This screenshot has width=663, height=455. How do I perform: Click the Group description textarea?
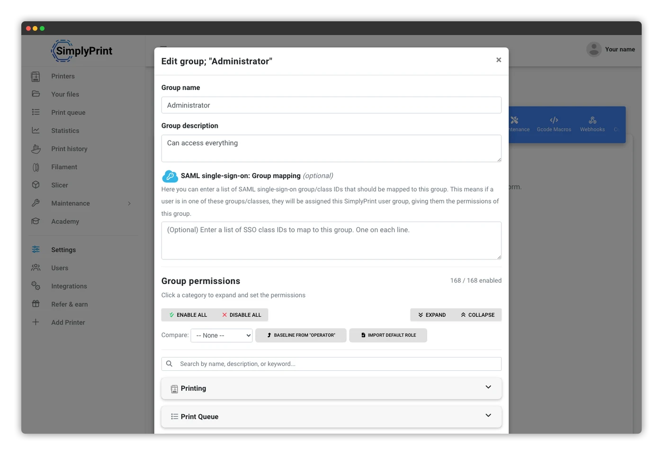[x=331, y=148]
